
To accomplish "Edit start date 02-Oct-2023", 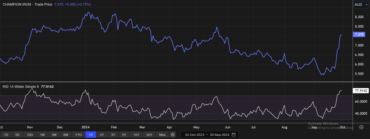I will [194, 135].
